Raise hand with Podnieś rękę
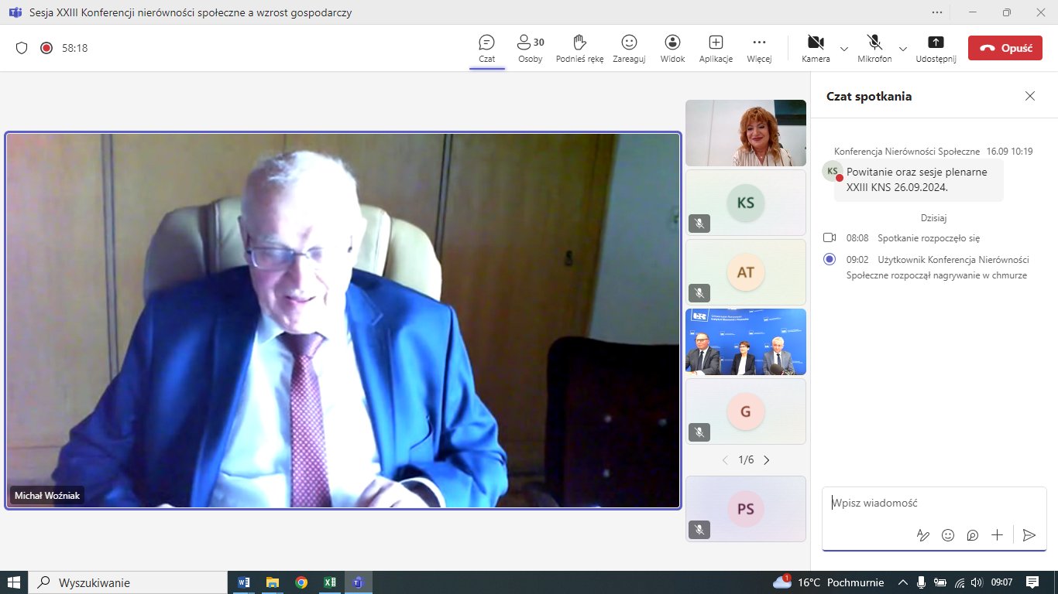The width and height of the screenshot is (1058, 594). pos(579,48)
